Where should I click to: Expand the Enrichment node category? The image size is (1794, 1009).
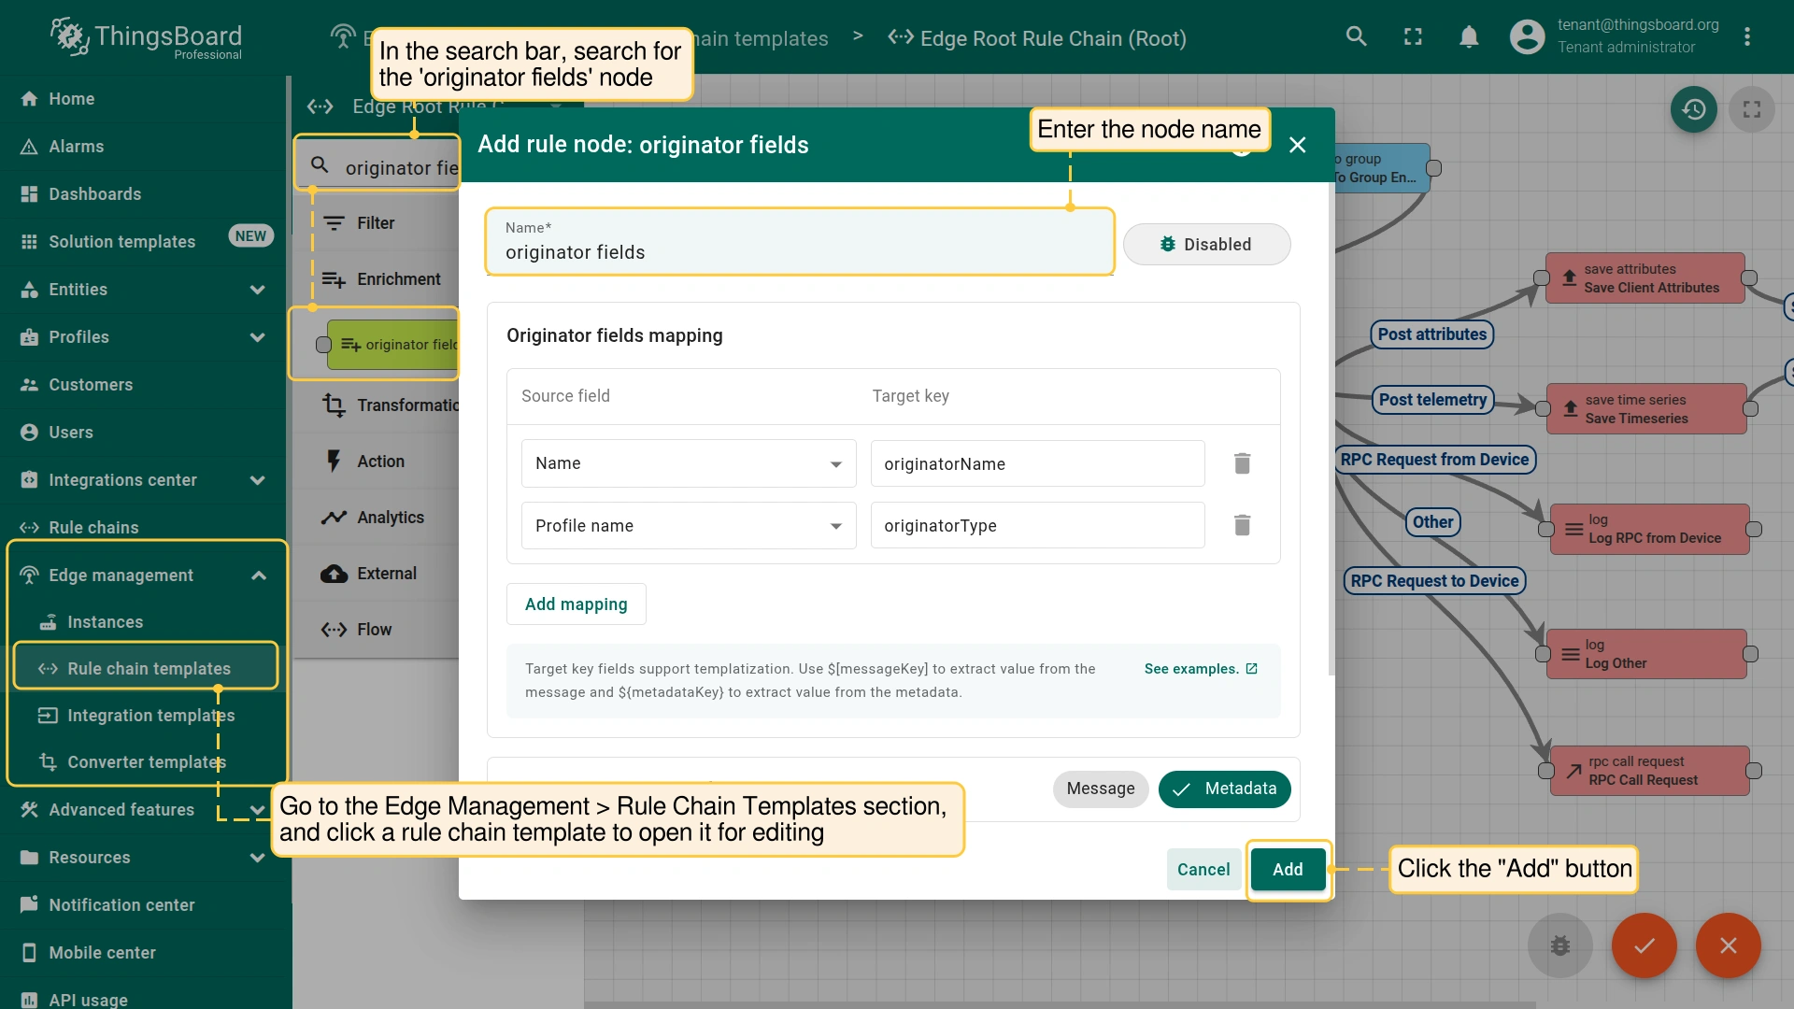[x=376, y=279]
